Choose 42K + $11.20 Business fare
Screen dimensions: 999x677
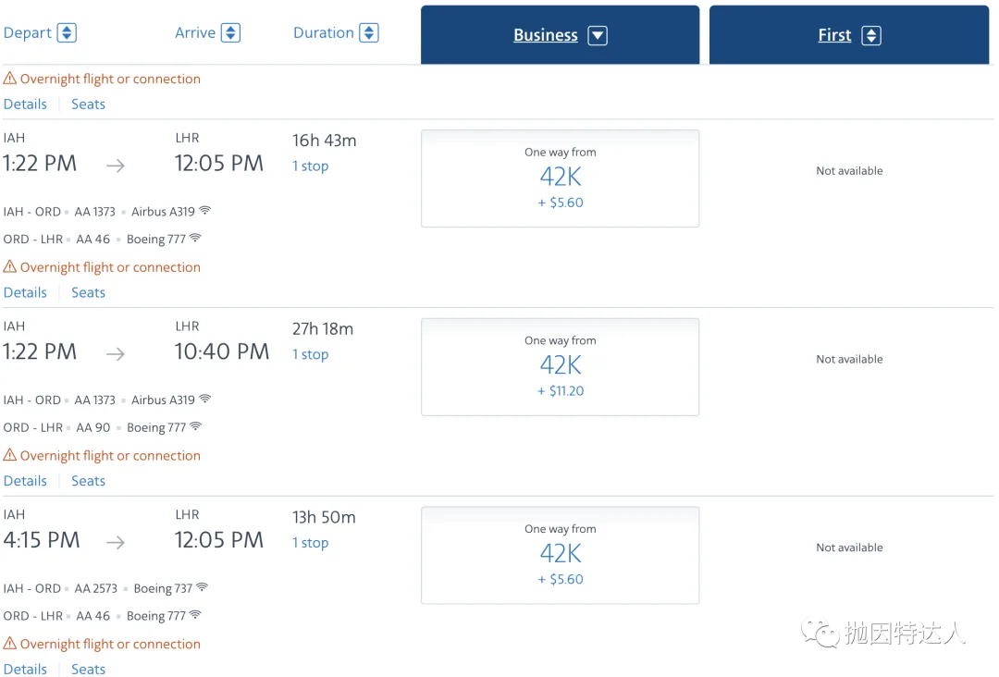560,366
